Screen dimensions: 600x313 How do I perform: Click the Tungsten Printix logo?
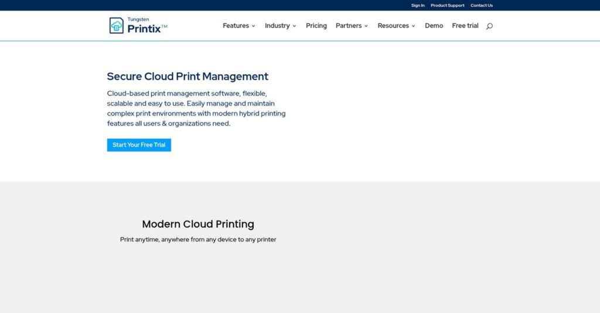coord(138,26)
